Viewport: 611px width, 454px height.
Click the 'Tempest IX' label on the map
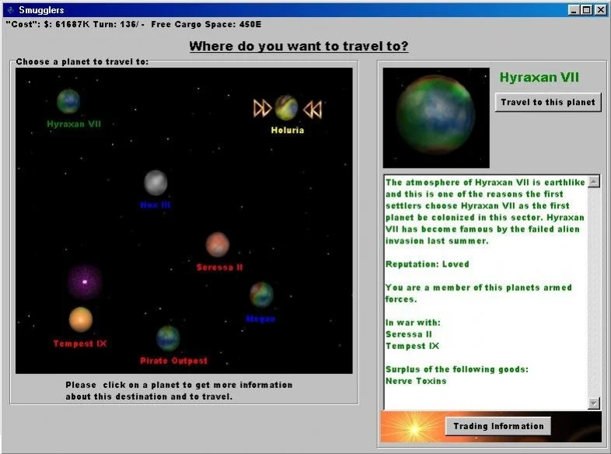[x=80, y=344]
